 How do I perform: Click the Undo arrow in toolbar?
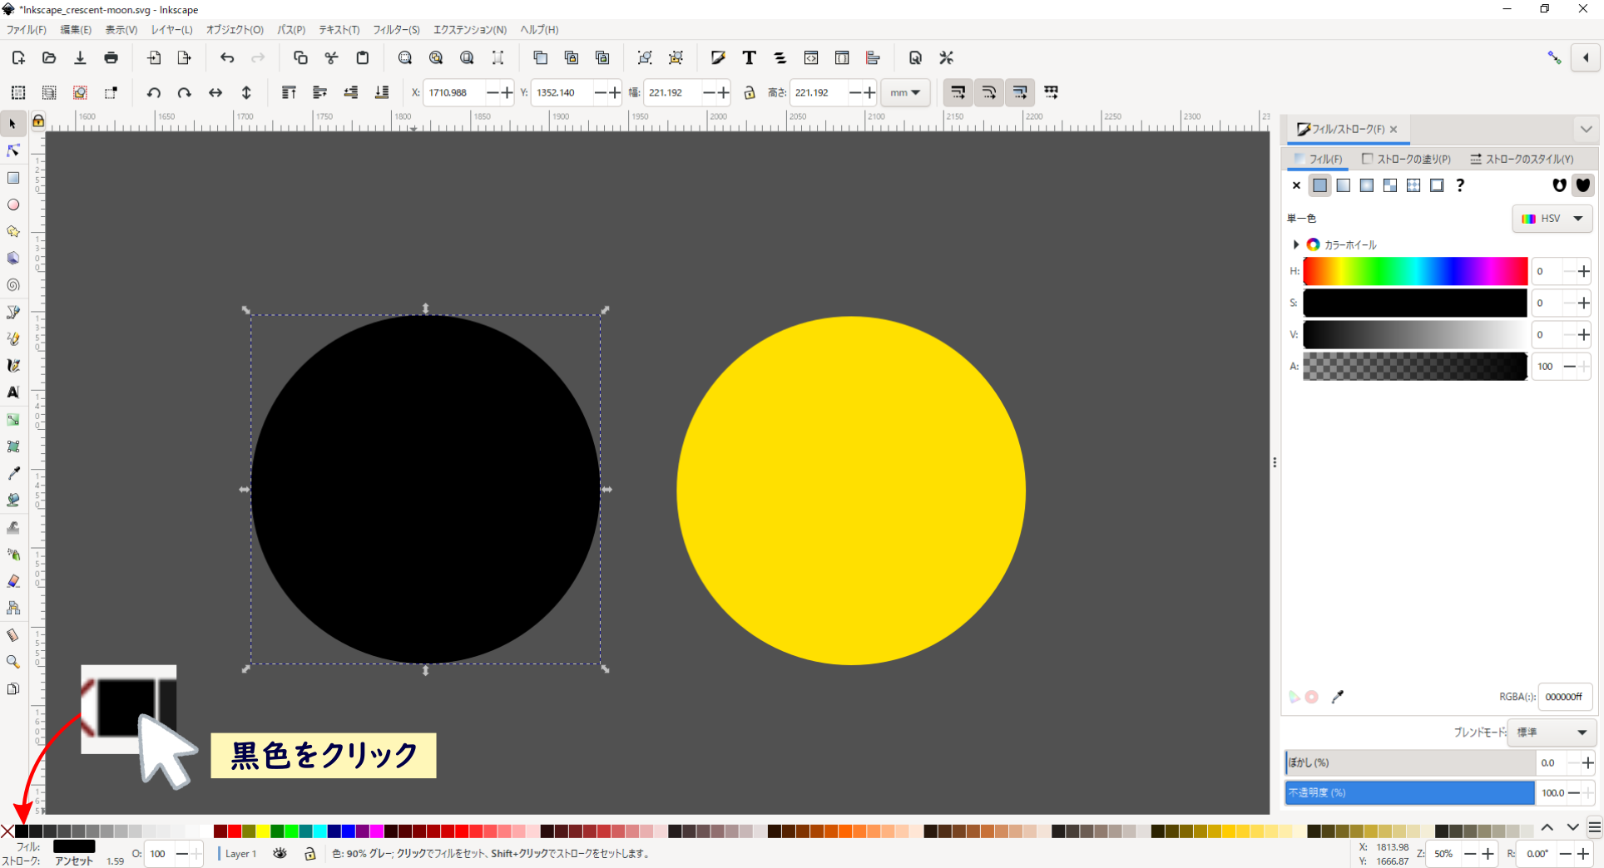point(227,57)
